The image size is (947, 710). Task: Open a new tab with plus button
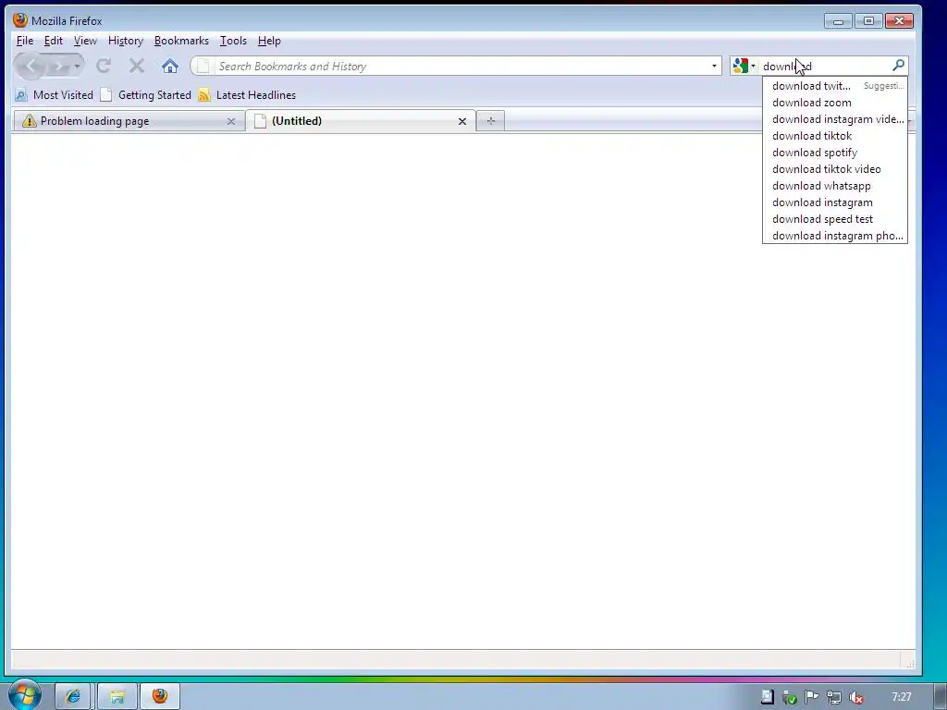click(x=490, y=121)
